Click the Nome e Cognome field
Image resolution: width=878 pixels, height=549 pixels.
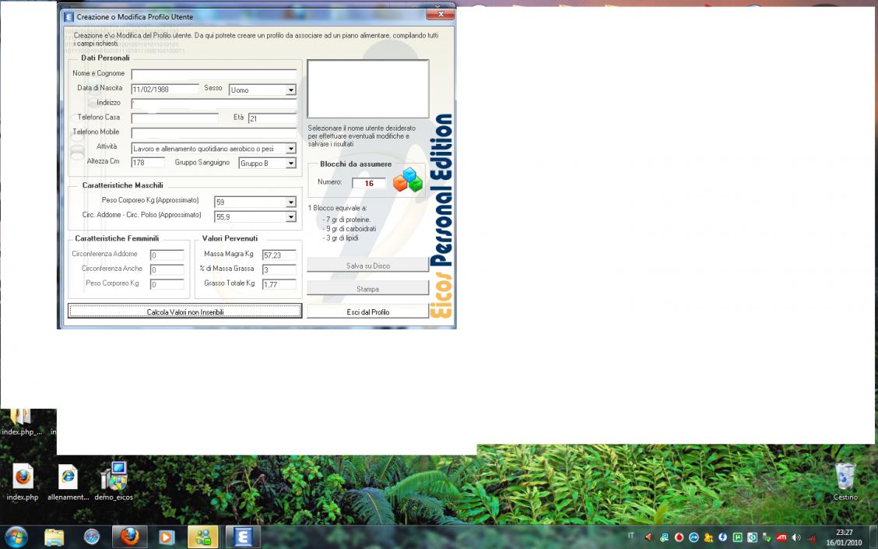pyautogui.click(x=213, y=75)
